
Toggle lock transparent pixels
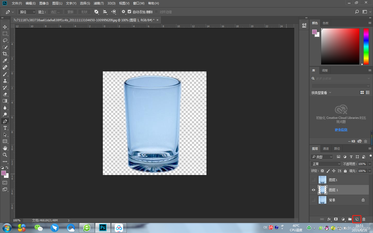322,171
